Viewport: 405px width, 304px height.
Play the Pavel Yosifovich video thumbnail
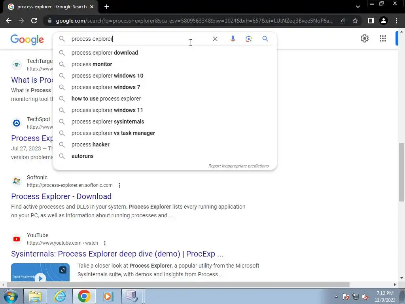coord(40,272)
